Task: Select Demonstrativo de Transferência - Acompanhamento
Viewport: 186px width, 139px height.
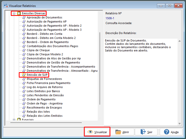Action: pyautogui.click(x=61, y=67)
